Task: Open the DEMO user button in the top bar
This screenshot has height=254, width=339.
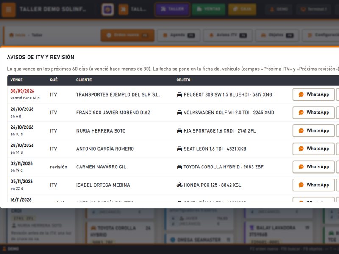Action: pos(279,9)
